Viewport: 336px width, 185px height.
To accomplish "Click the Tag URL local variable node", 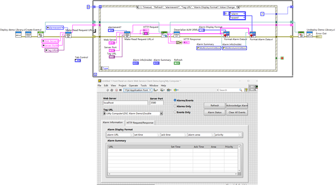I will click(51, 50).
